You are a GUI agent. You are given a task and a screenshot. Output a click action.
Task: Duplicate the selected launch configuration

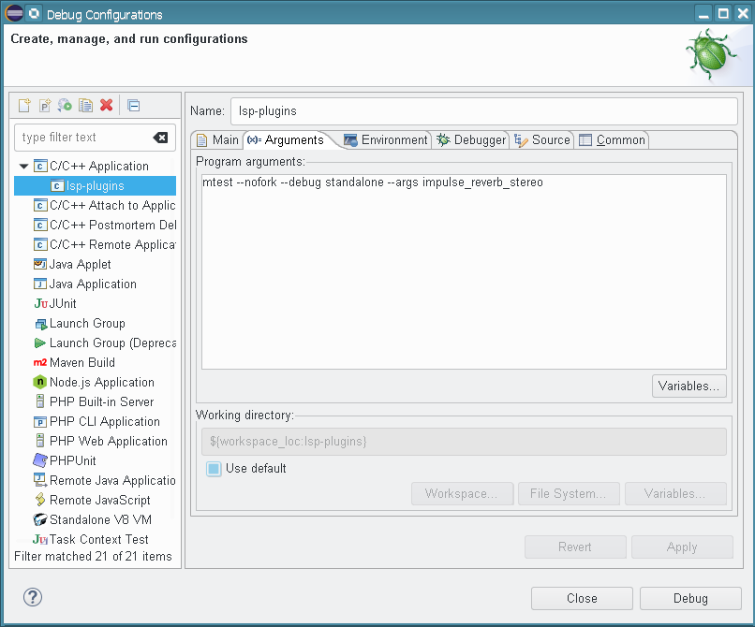pyautogui.click(x=85, y=105)
